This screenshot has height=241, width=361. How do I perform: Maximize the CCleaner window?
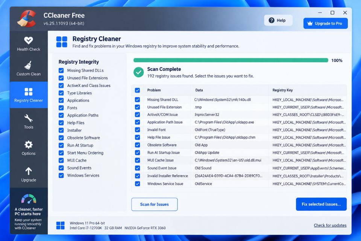pyautogui.click(x=332, y=13)
